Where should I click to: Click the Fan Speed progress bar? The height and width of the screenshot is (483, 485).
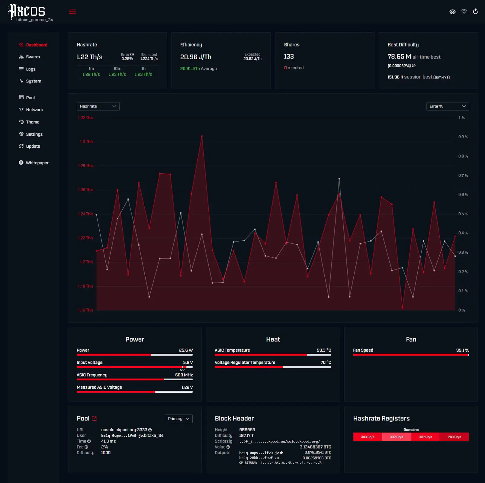[x=411, y=355]
